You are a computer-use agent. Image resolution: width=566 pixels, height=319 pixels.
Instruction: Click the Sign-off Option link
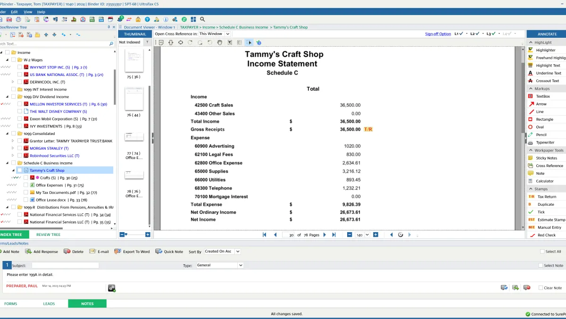[x=438, y=34]
